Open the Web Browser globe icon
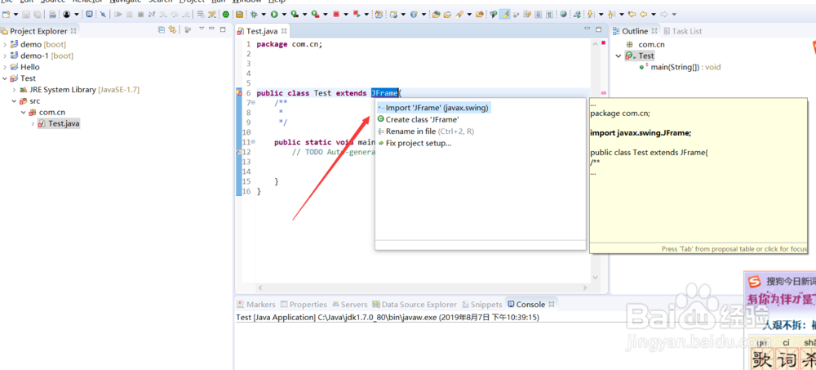Image resolution: width=816 pixels, height=370 pixels. click(563, 14)
